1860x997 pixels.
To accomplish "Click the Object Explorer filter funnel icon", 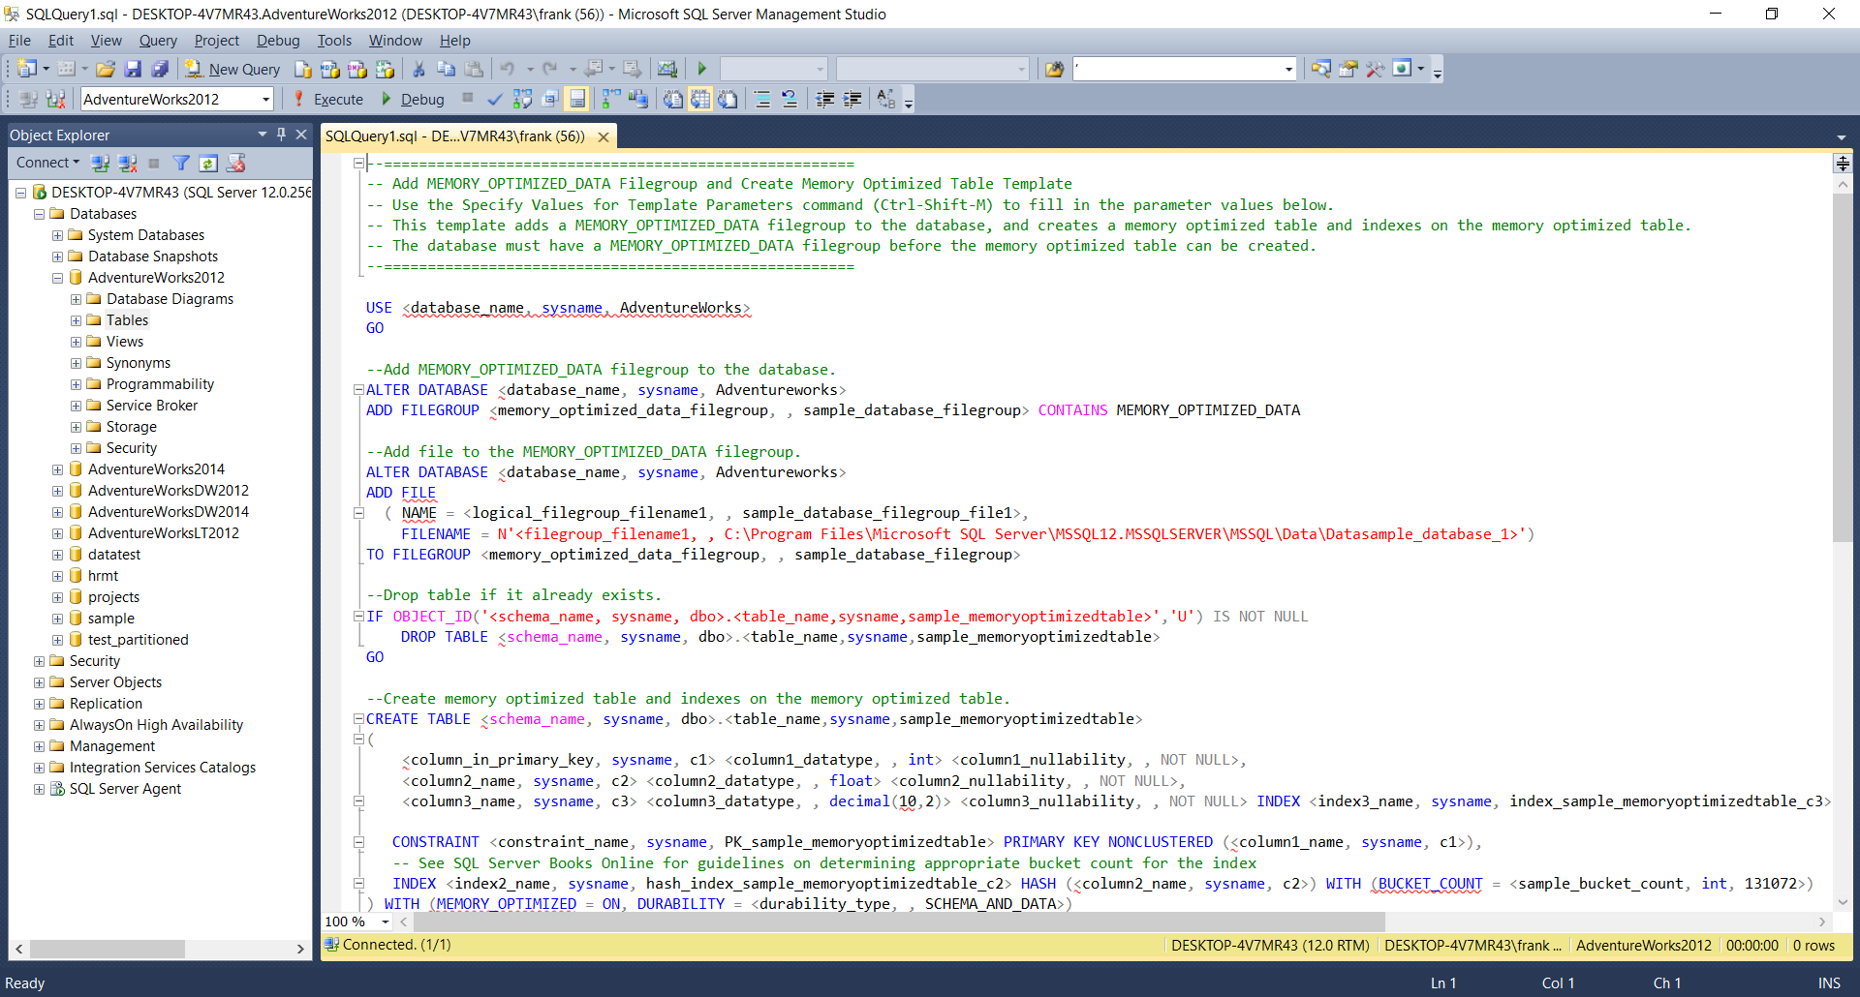I will point(181,163).
